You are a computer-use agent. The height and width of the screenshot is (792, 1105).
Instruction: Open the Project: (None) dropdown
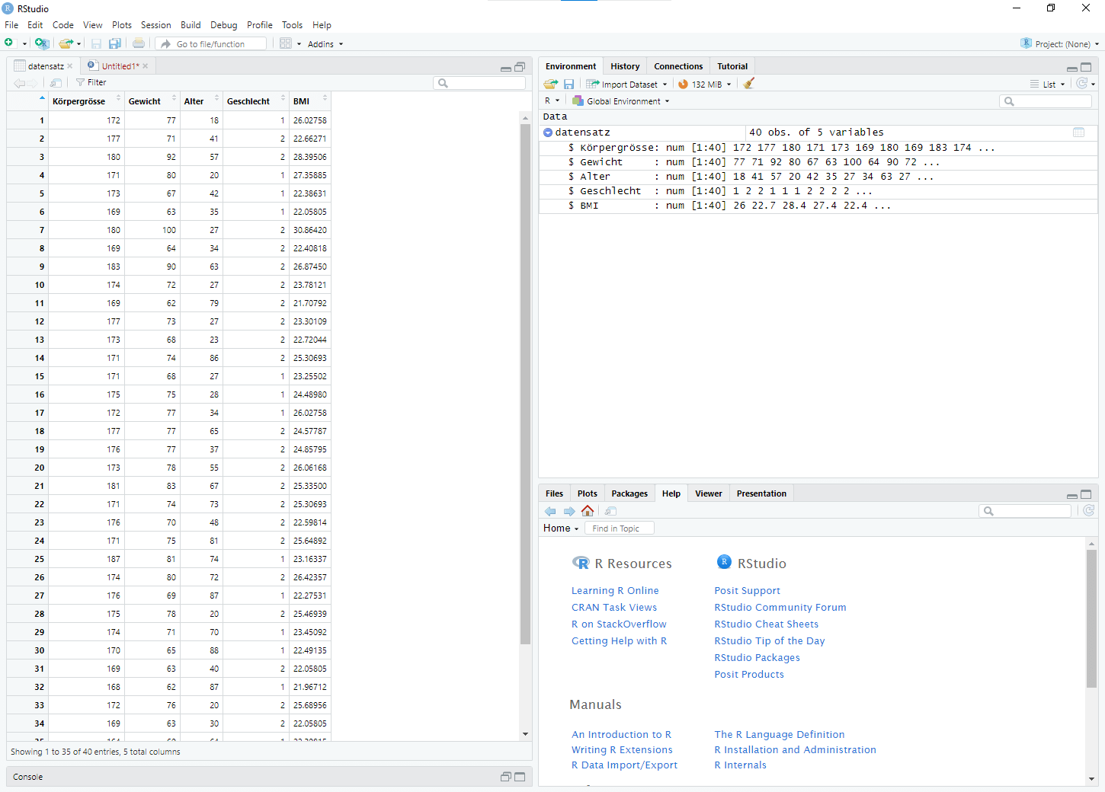(x=1060, y=44)
